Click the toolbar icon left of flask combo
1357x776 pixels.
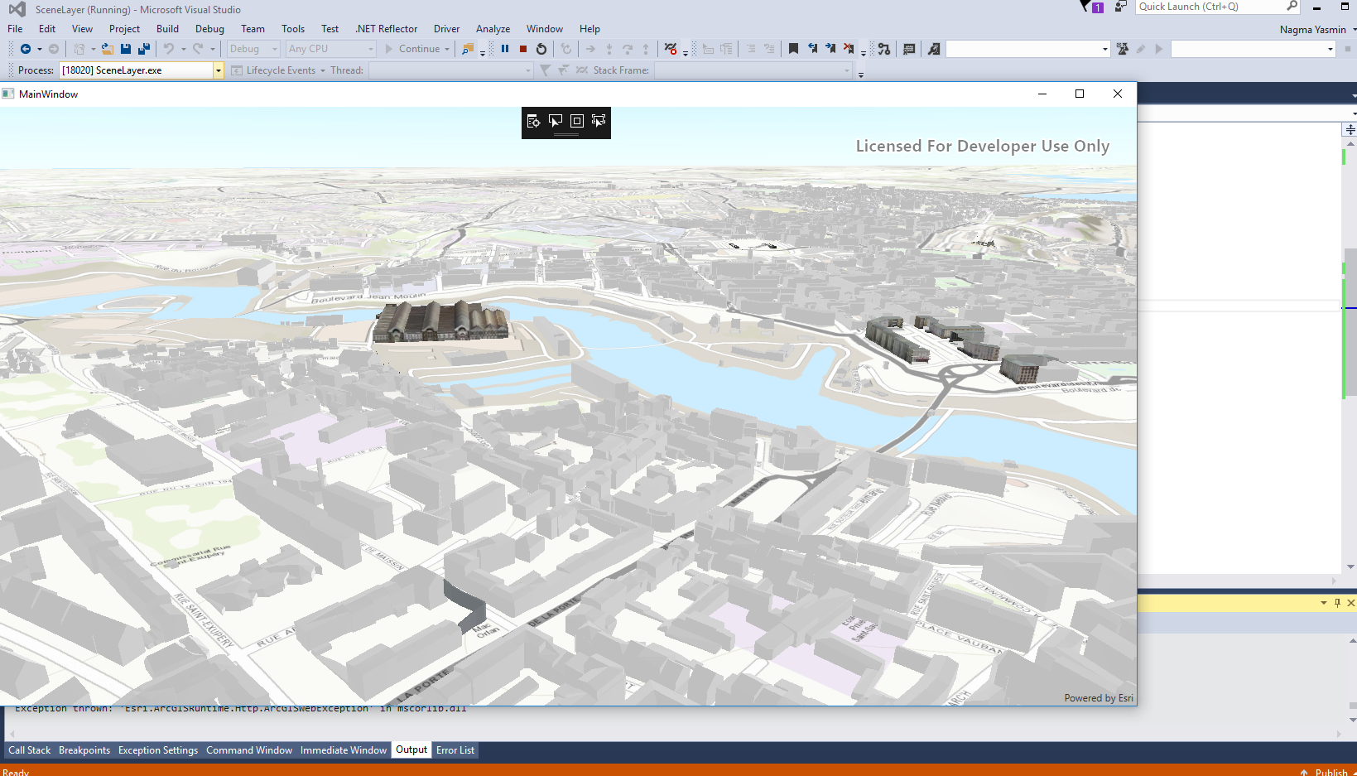934,49
